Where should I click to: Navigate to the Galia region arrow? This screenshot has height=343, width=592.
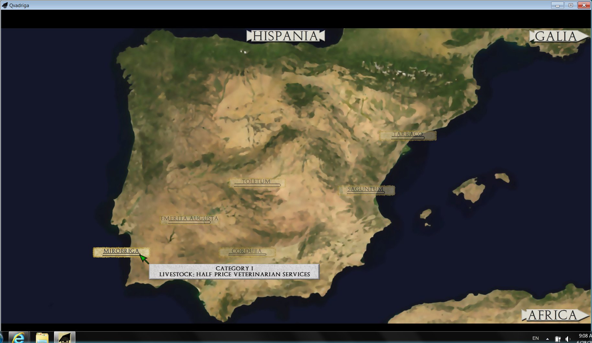[x=559, y=36]
